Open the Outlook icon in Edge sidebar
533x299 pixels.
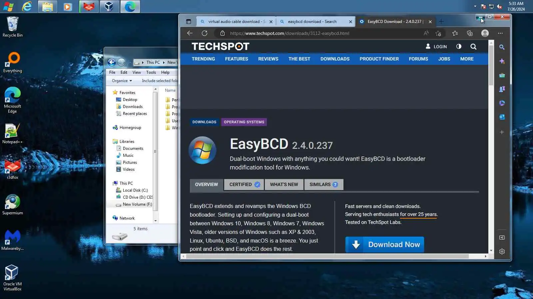pyautogui.click(x=502, y=117)
